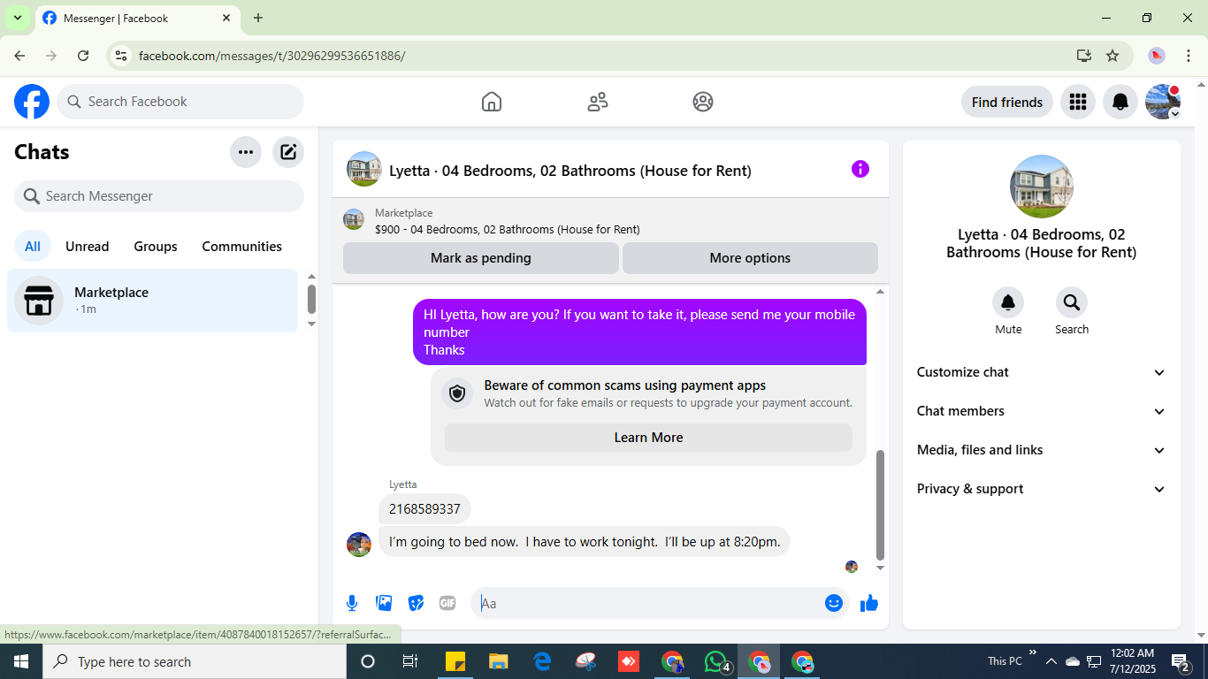This screenshot has height=679, width=1208.
Task: Open the Facebook logo home link
Action: [x=32, y=102]
